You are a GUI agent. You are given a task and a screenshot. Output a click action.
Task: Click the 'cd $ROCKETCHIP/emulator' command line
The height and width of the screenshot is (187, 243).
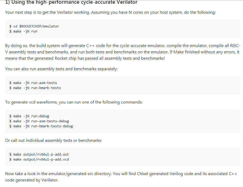coord(34,26)
